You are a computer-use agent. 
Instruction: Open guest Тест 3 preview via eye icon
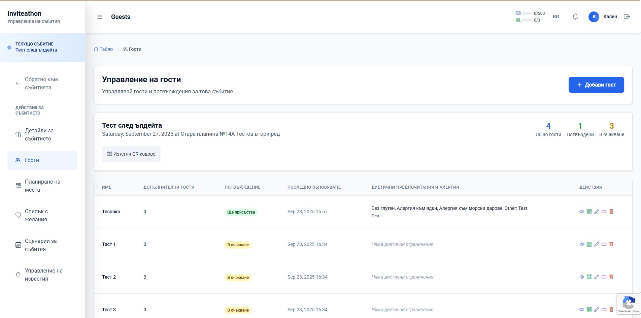pos(581,309)
